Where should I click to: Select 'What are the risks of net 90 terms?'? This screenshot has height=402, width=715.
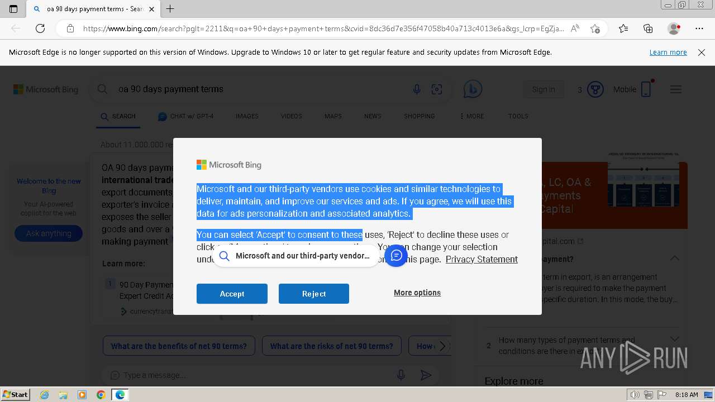(332, 346)
